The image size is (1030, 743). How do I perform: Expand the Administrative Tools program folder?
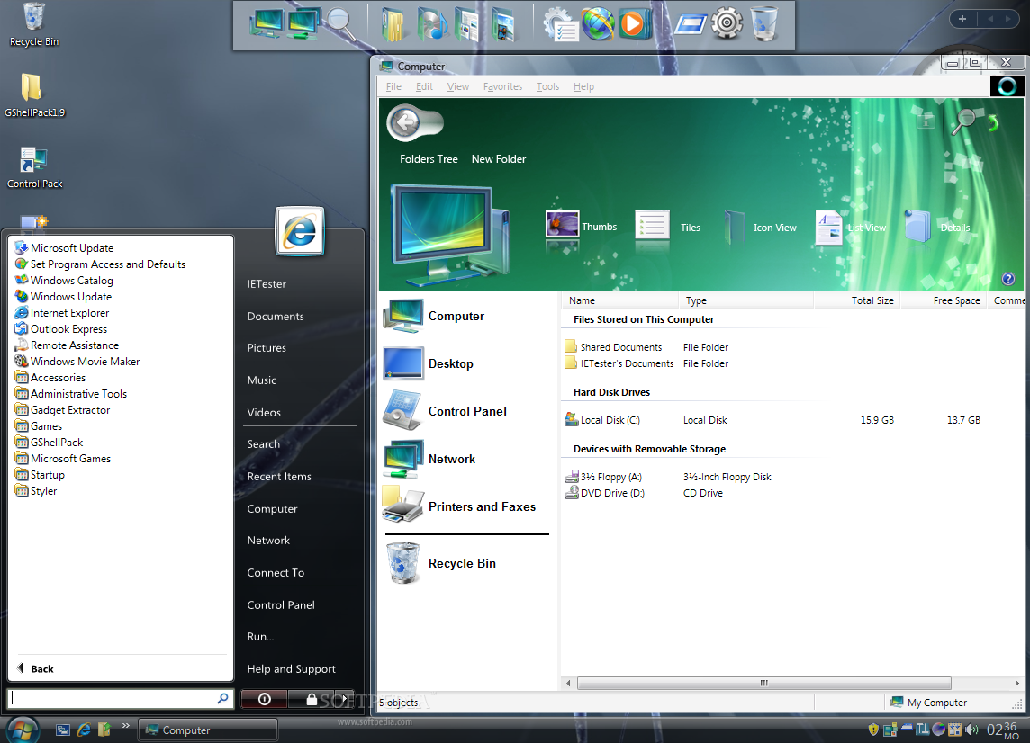tap(71, 394)
